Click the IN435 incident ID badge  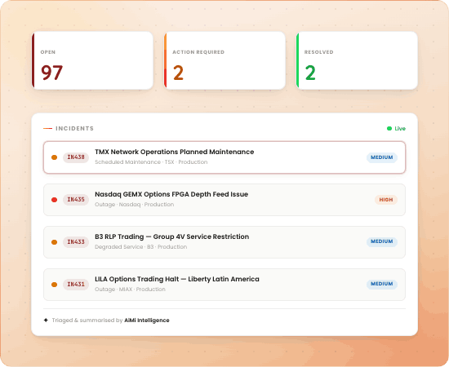tap(76, 199)
